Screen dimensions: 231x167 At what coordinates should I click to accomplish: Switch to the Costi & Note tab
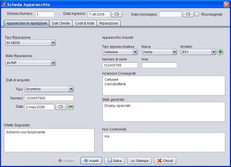(x=84, y=23)
